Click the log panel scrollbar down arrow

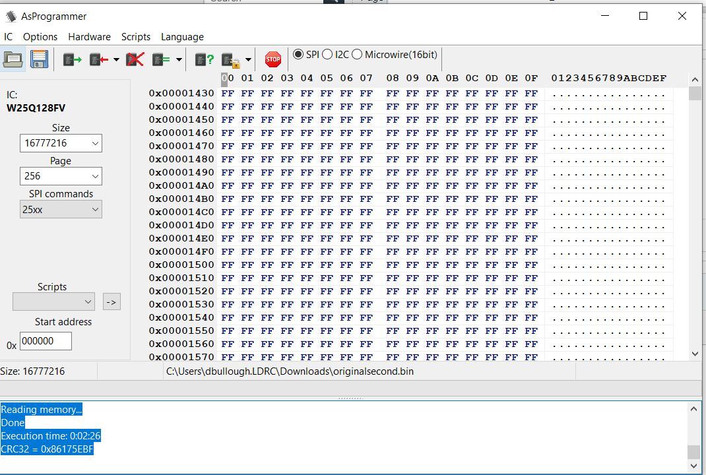694,466
